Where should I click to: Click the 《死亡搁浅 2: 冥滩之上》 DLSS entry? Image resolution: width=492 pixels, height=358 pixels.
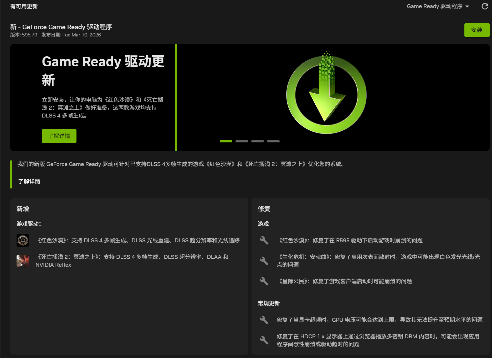(132, 261)
